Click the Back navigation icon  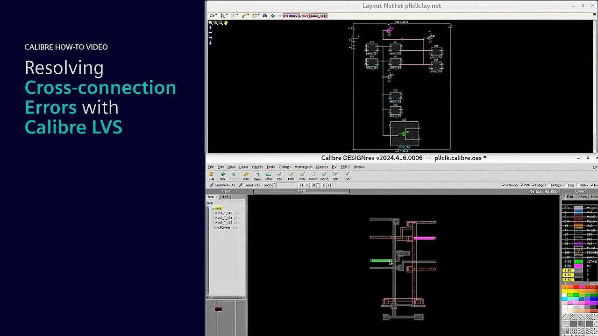222,176
